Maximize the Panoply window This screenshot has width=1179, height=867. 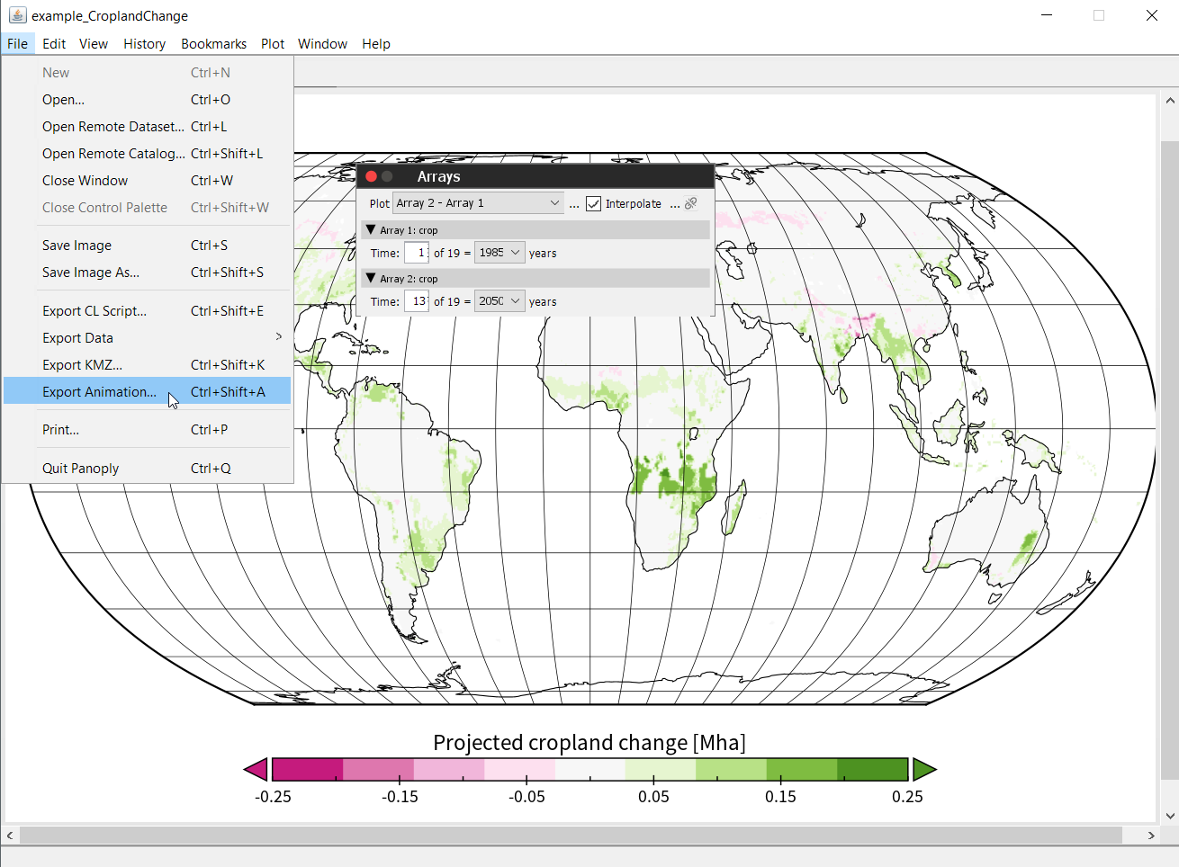point(1099,15)
